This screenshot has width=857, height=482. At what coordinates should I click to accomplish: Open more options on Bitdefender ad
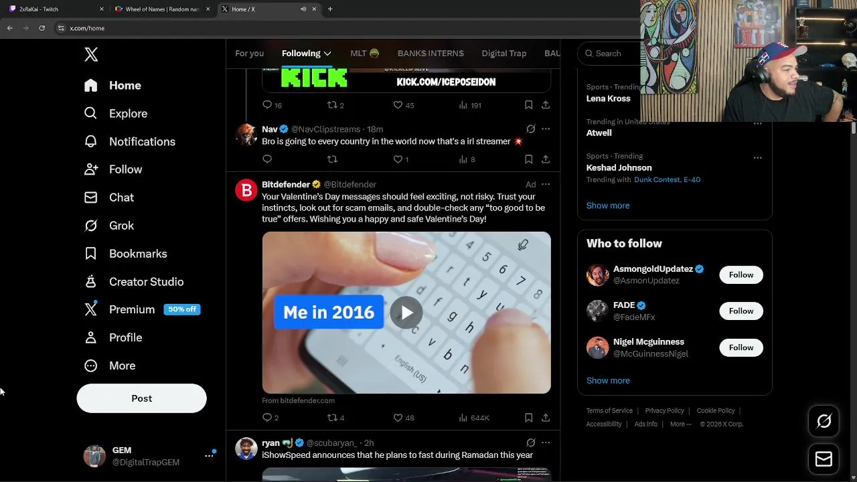(546, 185)
